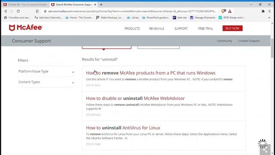The width and height of the screenshot is (275, 155).
Task: Open Manage Shipments bookmark
Action: 202,18
